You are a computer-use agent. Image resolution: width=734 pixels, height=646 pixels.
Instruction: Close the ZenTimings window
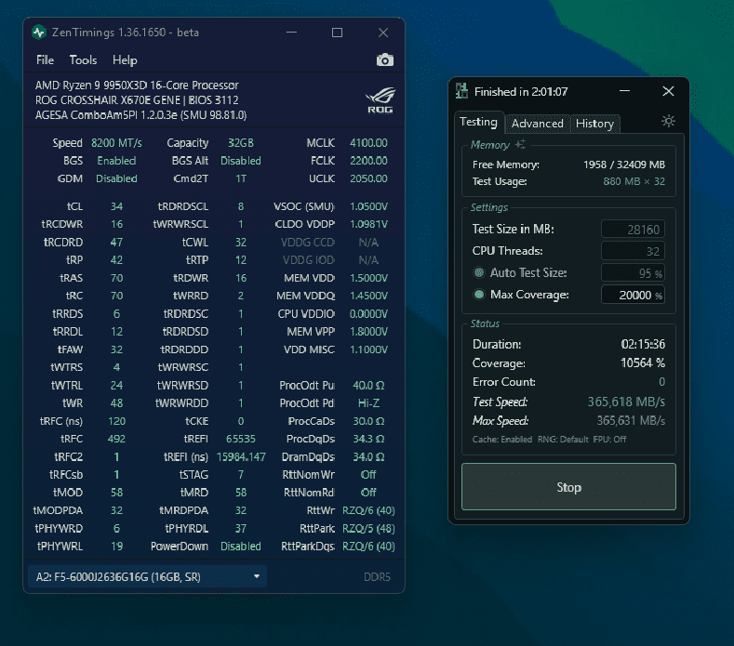[383, 33]
